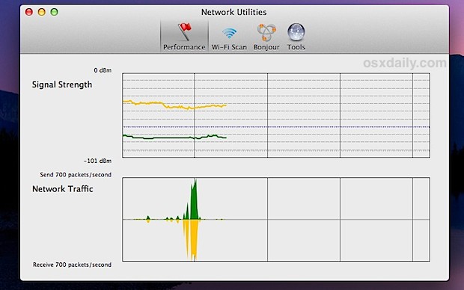Click the Bonjour toolbar label

(x=266, y=47)
